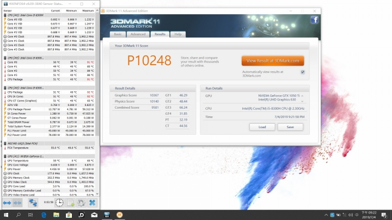392x220 pixels.
Task: Select the Core #3 Clock sensor row
Action: (x=49, y=49)
